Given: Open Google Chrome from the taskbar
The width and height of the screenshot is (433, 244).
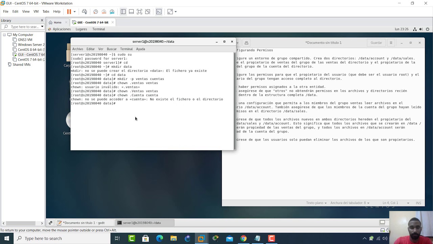Looking at the screenshot, I should tap(243, 239).
